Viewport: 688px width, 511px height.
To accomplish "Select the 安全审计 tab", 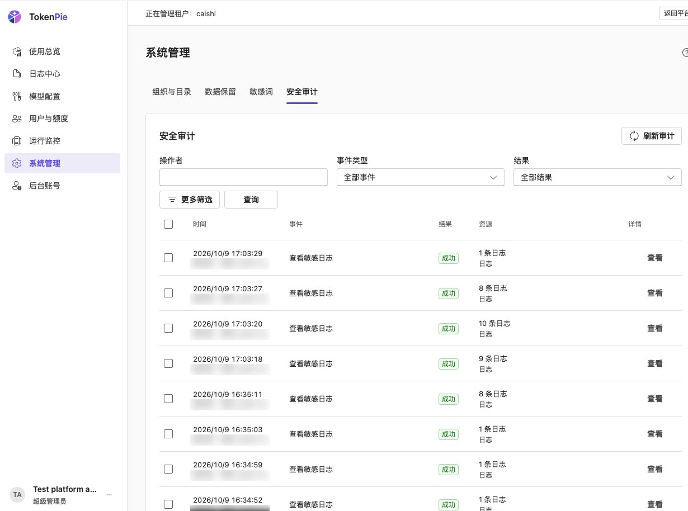I will pos(302,92).
